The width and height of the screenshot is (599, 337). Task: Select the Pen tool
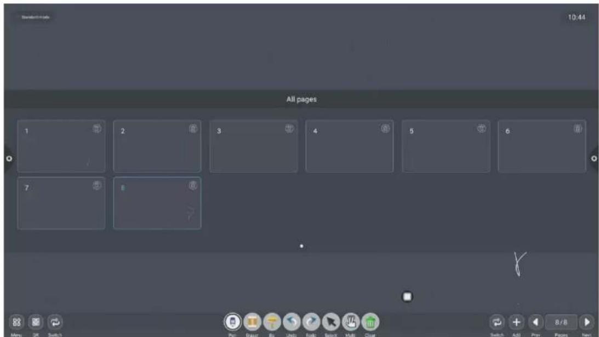click(x=233, y=322)
